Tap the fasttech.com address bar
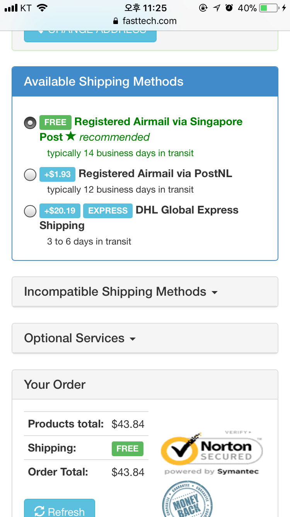The height and width of the screenshot is (517, 290). 145,21
